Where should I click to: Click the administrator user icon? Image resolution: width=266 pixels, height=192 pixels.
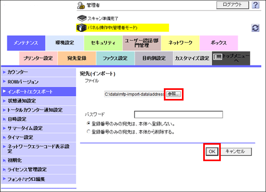(x=81, y=5)
